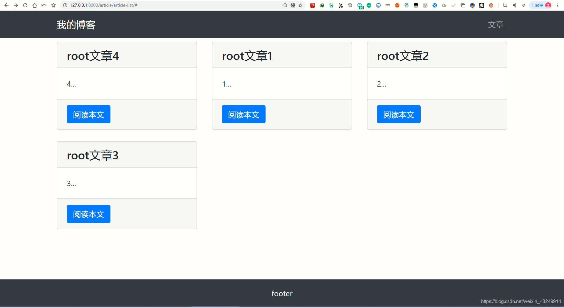Click the undo-close curved arrow icon
The width and height of the screenshot is (564, 307).
click(44, 5)
